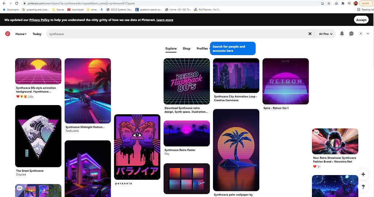Open the messages chat bubble icon
The width and height of the screenshot is (374, 197).
pyautogui.click(x=351, y=34)
